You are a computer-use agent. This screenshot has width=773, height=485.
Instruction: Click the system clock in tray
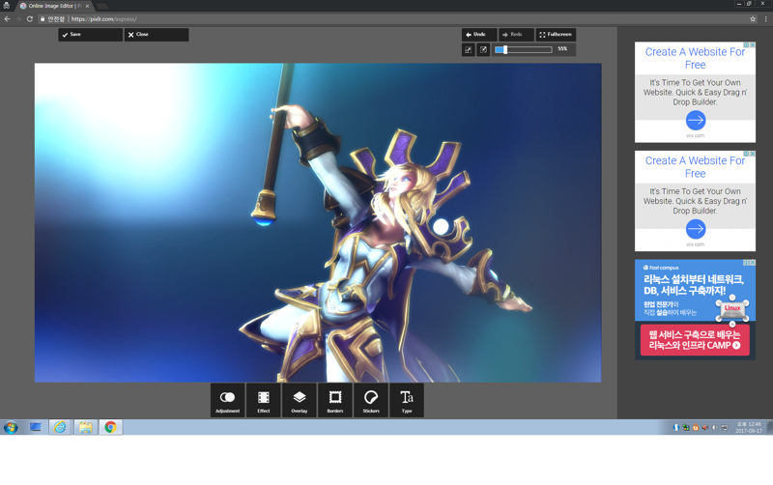749,427
